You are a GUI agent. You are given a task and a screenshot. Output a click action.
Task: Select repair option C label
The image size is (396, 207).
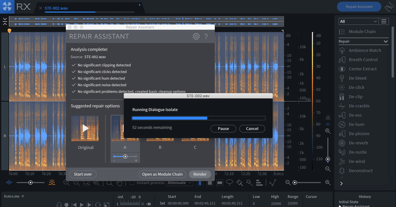(195, 147)
